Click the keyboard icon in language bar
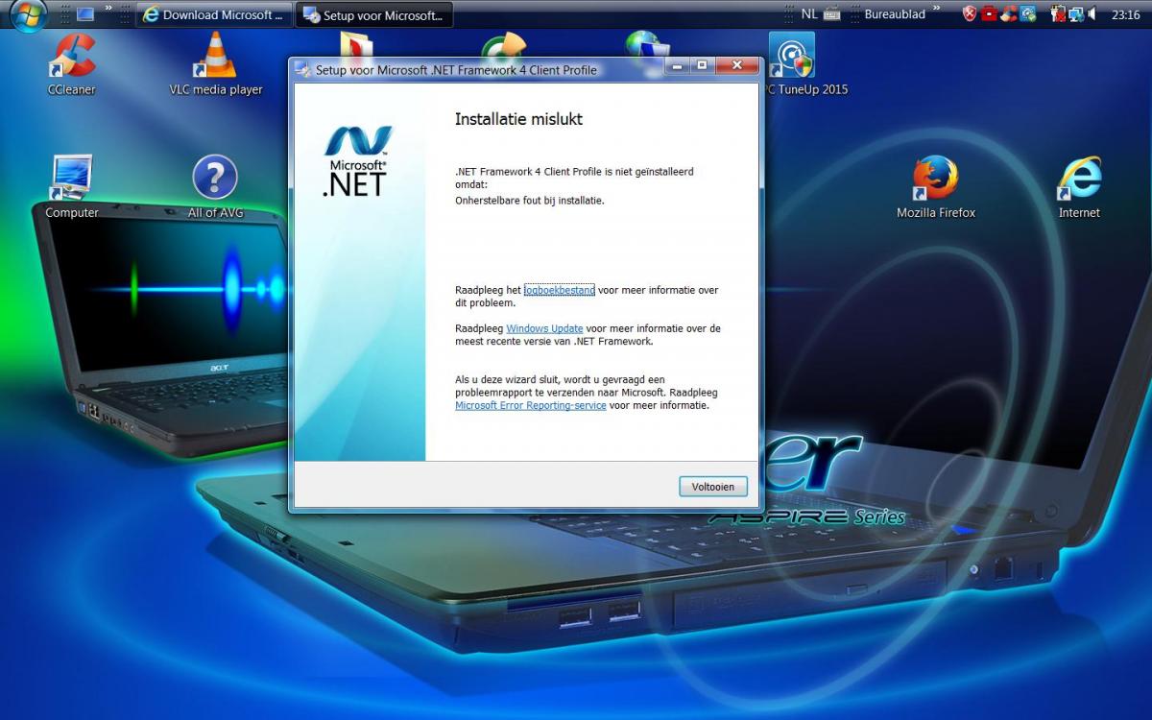Viewport: 1152px width, 720px height. [831, 14]
